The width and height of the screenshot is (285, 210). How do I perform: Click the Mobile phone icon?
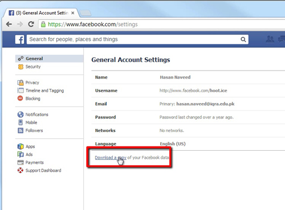click(x=21, y=122)
